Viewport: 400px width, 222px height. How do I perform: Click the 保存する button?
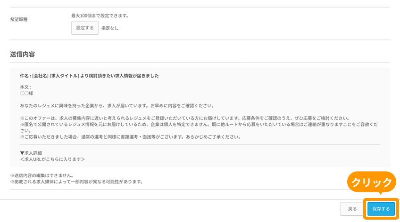(381, 209)
